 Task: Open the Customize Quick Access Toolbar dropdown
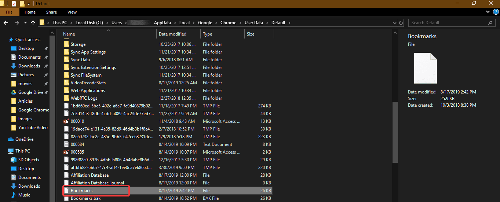click(29, 4)
